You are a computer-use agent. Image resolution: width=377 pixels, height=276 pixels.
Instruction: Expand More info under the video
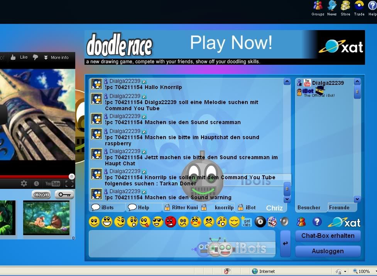[x=56, y=57]
